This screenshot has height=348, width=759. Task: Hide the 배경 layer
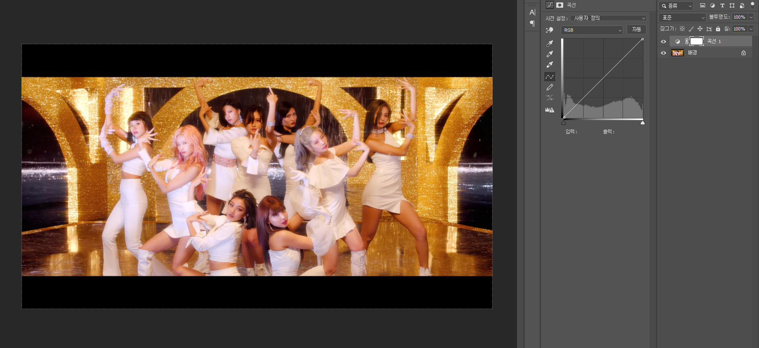pyautogui.click(x=663, y=53)
